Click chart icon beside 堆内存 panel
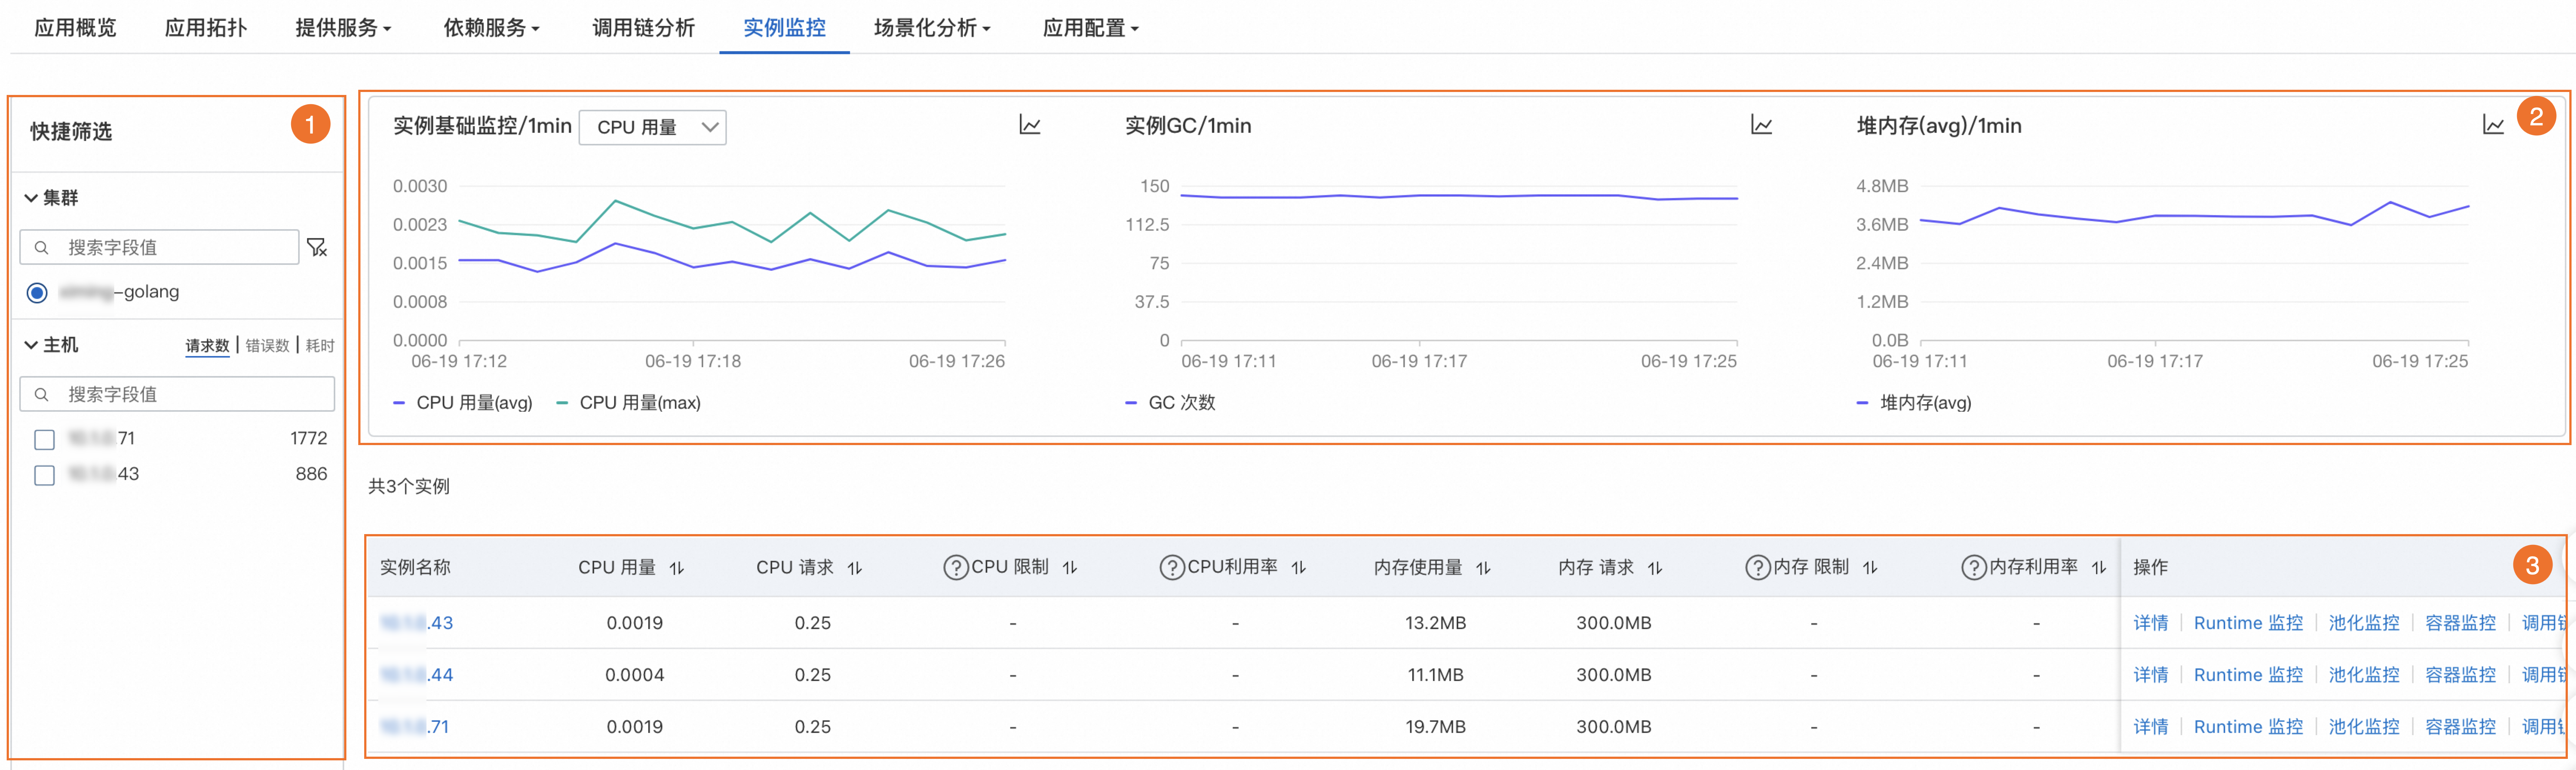The height and width of the screenshot is (770, 2576). pos(2492,125)
